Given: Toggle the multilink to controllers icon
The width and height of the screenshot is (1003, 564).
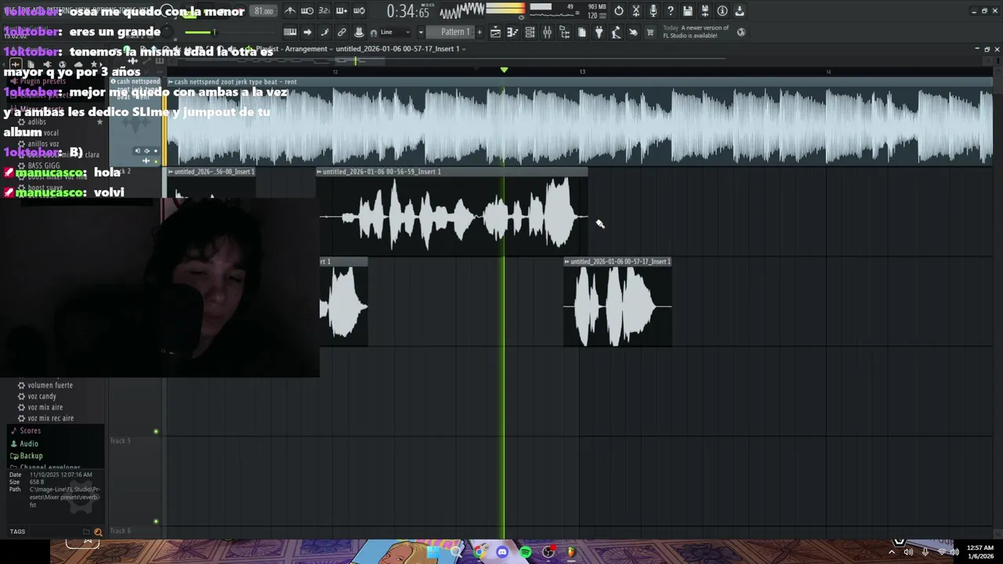Looking at the screenshot, I should [342, 32].
